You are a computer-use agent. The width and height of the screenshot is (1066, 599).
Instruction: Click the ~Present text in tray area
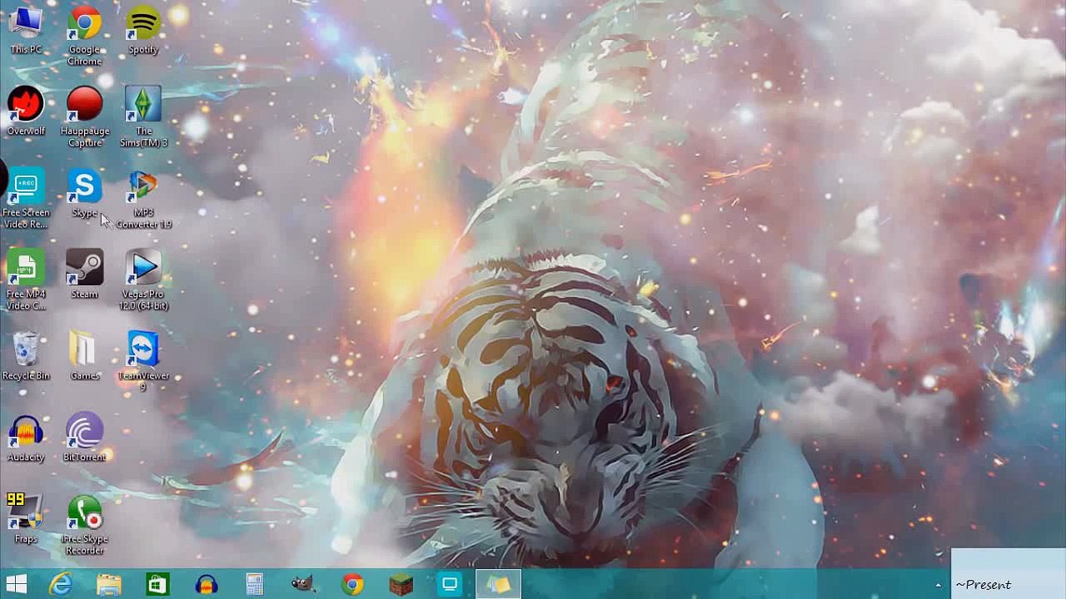[x=983, y=585]
